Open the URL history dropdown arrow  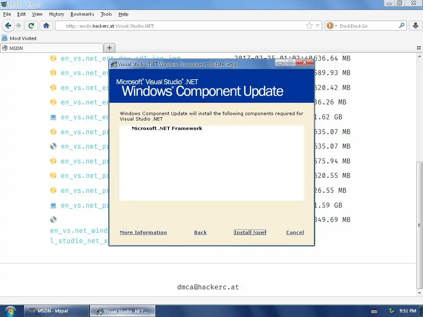pyautogui.click(x=318, y=26)
